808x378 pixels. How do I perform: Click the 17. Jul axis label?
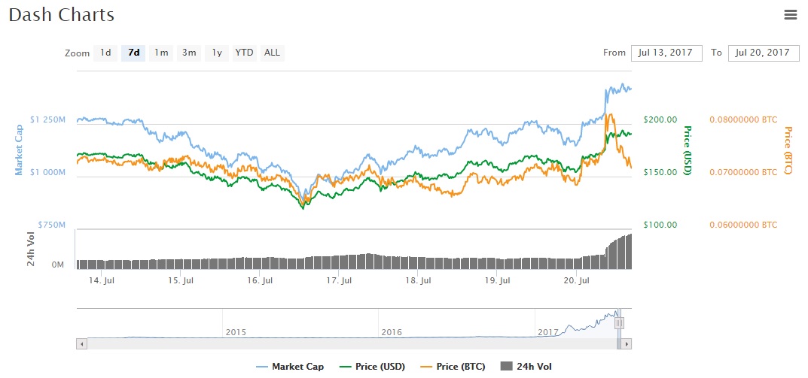(x=339, y=281)
